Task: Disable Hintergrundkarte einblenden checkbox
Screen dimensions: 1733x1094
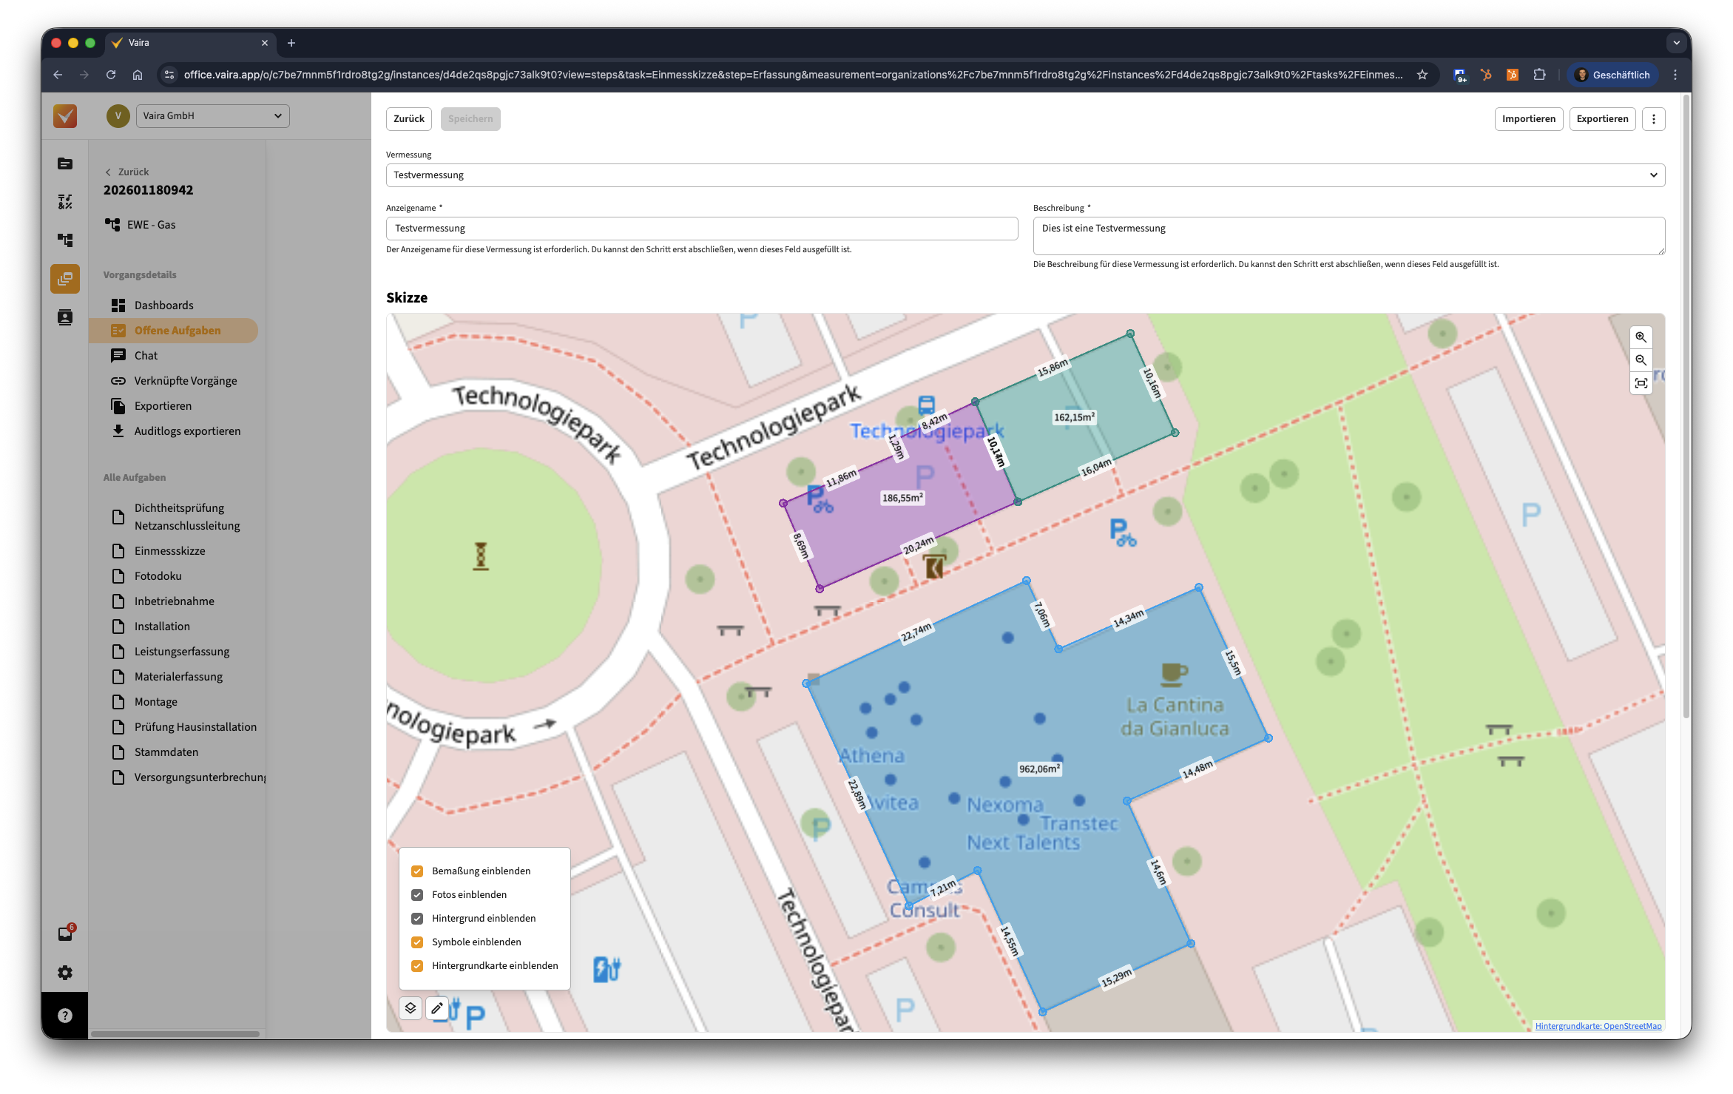Action: pos(417,965)
